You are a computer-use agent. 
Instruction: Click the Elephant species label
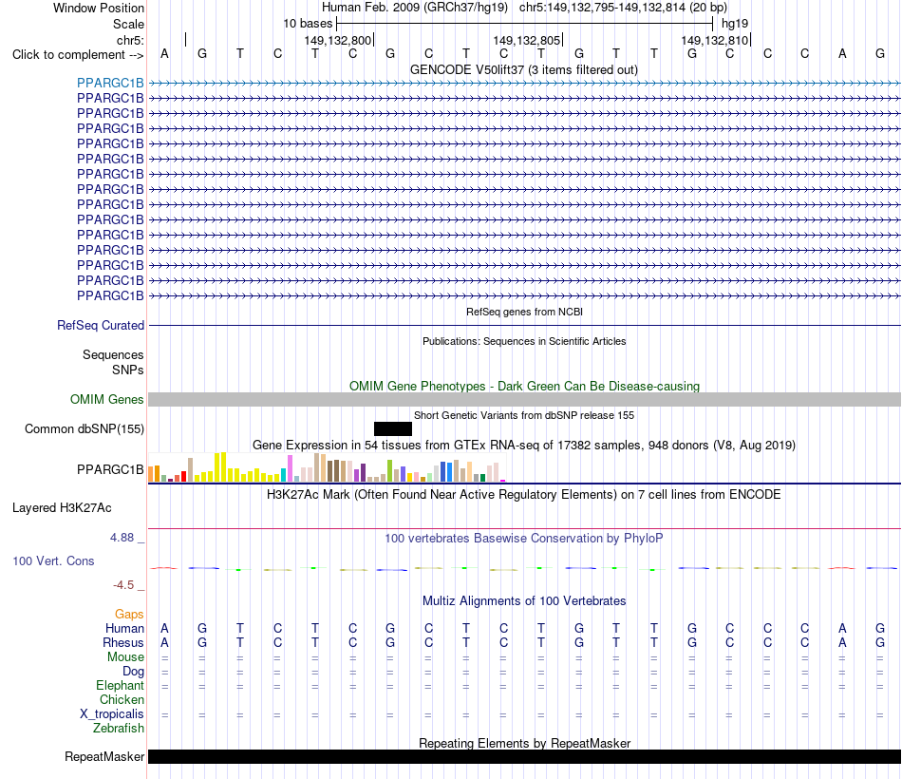coord(120,685)
